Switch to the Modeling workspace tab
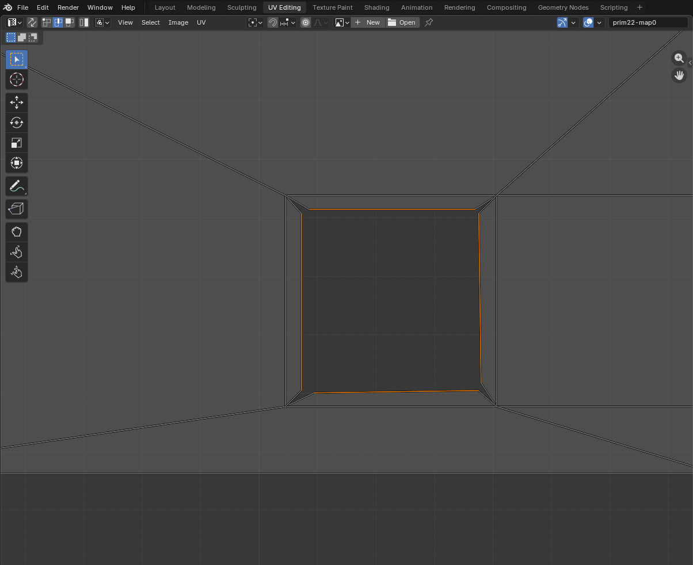The image size is (693, 565). click(x=201, y=7)
